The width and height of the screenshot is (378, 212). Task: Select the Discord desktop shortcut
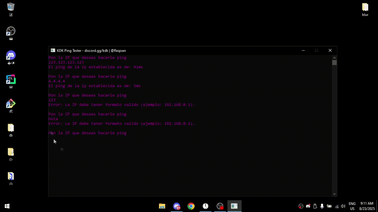click(x=11, y=55)
